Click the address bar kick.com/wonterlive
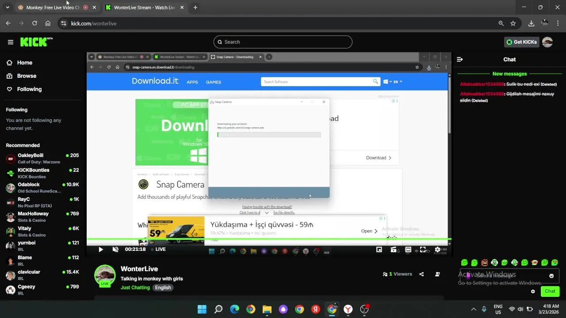This screenshot has height=318, width=566. 94,23
